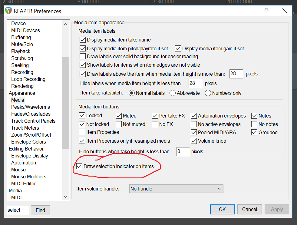Select the Appearance category
The height and width of the screenshot is (225, 297).
[22, 93]
